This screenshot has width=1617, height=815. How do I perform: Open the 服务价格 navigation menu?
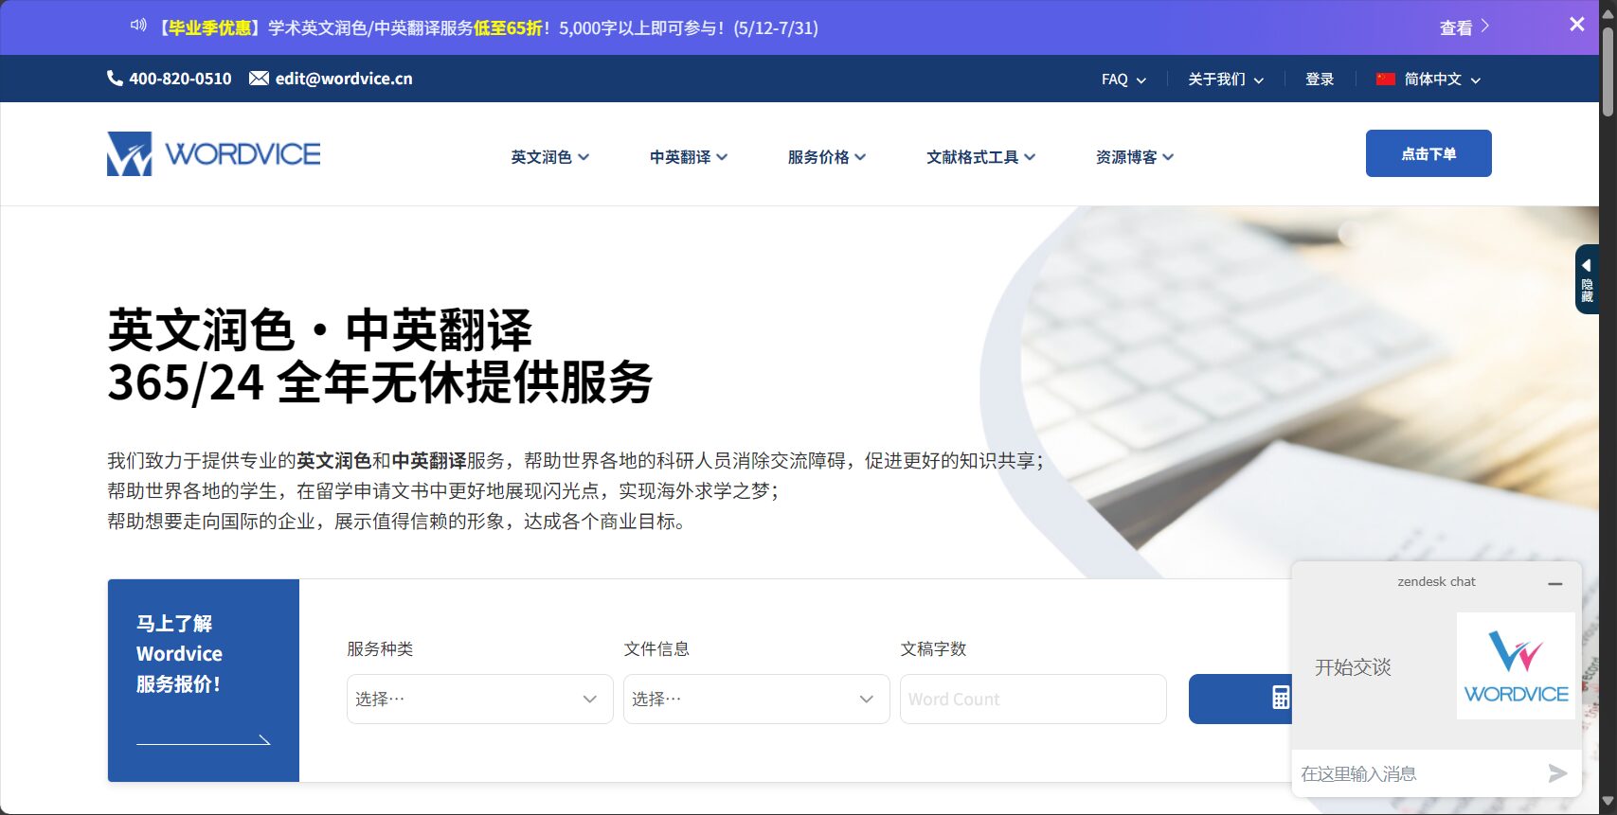point(827,157)
